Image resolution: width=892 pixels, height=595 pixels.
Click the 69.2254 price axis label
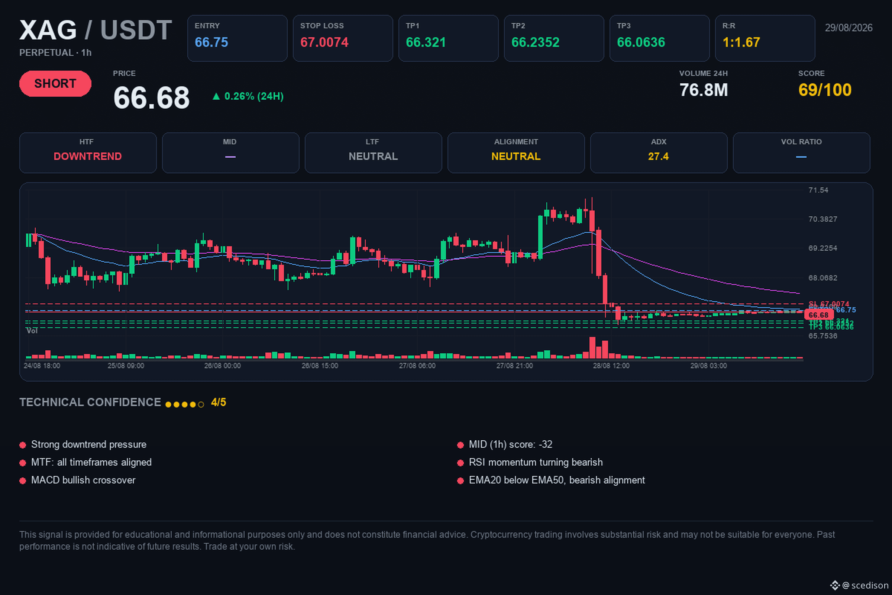[x=822, y=248]
